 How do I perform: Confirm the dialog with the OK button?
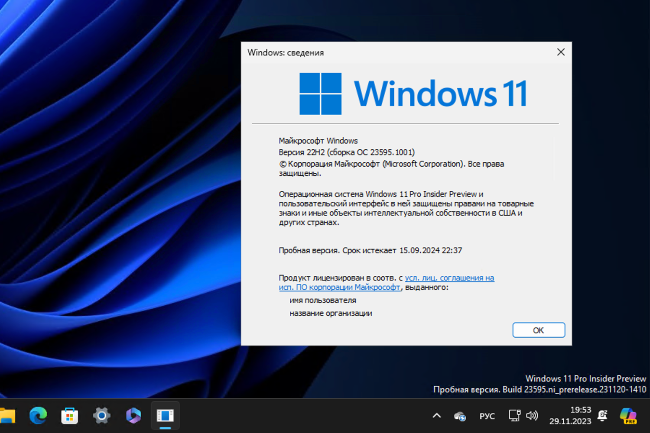click(x=539, y=330)
